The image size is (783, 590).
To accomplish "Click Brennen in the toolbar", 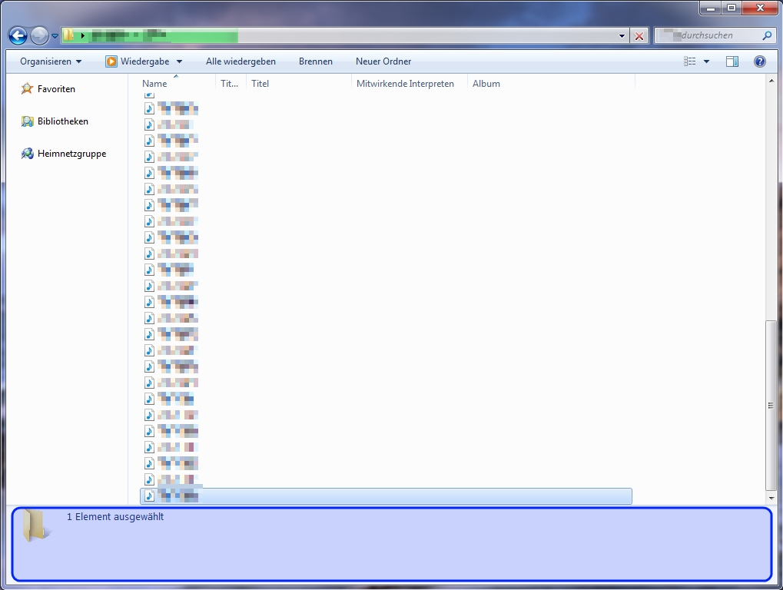I will click(316, 61).
